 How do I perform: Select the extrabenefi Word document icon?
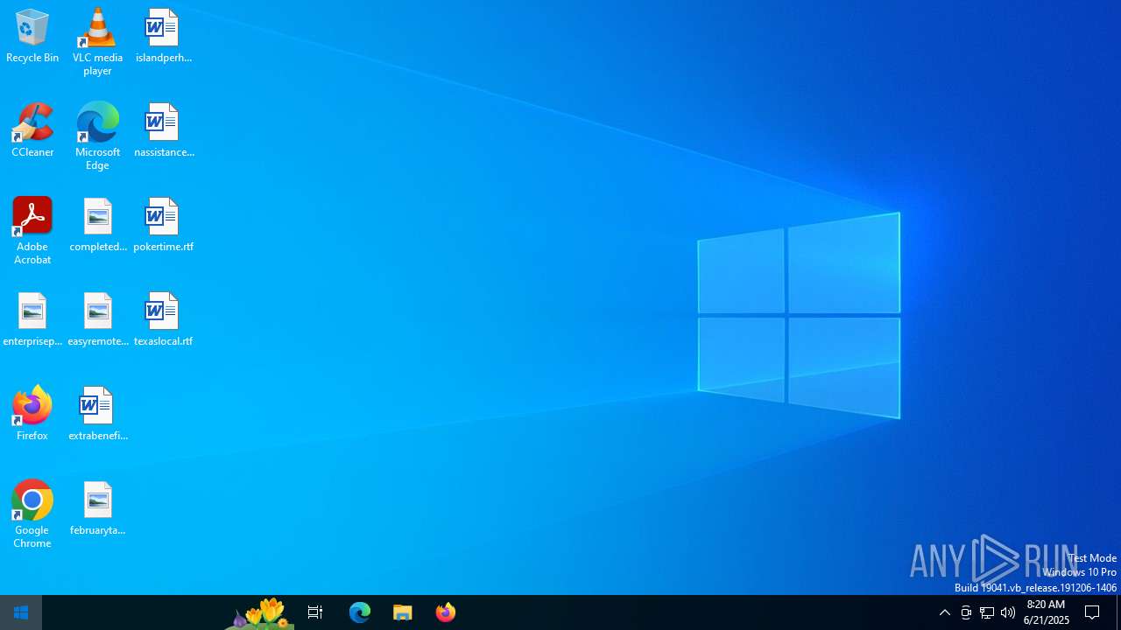pos(97,414)
